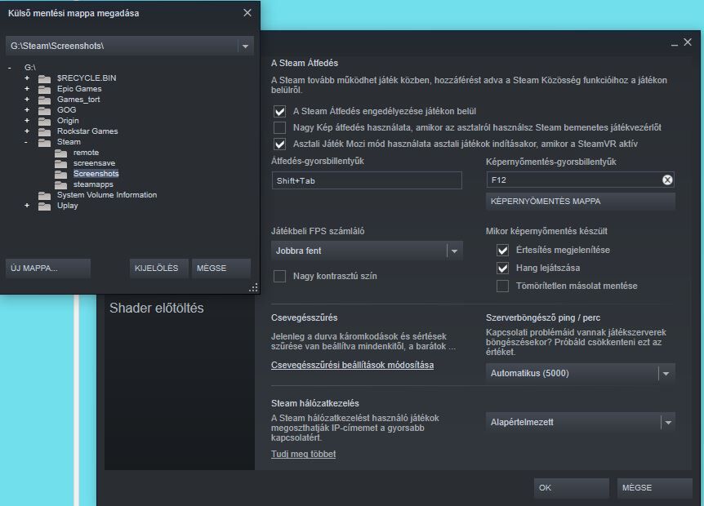Image resolution: width=704 pixels, height=506 pixels.
Task: Click the F12 screenshot hotkey field
Action: tap(580, 180)
